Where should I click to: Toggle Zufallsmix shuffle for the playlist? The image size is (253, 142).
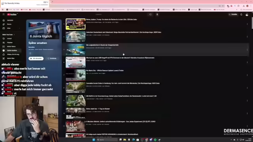point(52,58)
